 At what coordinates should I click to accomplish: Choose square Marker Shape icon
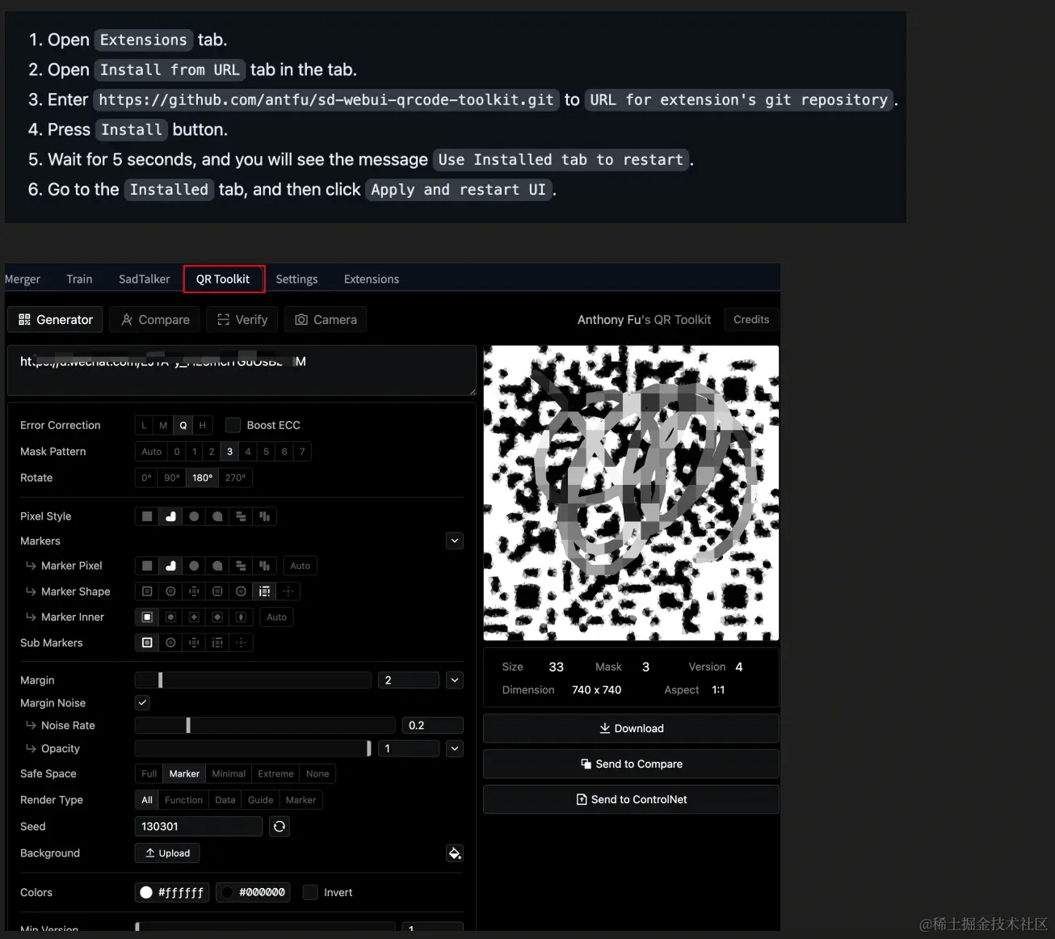(147, 592)
